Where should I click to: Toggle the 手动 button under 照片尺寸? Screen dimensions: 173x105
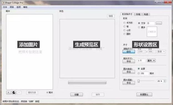[129, 61]
